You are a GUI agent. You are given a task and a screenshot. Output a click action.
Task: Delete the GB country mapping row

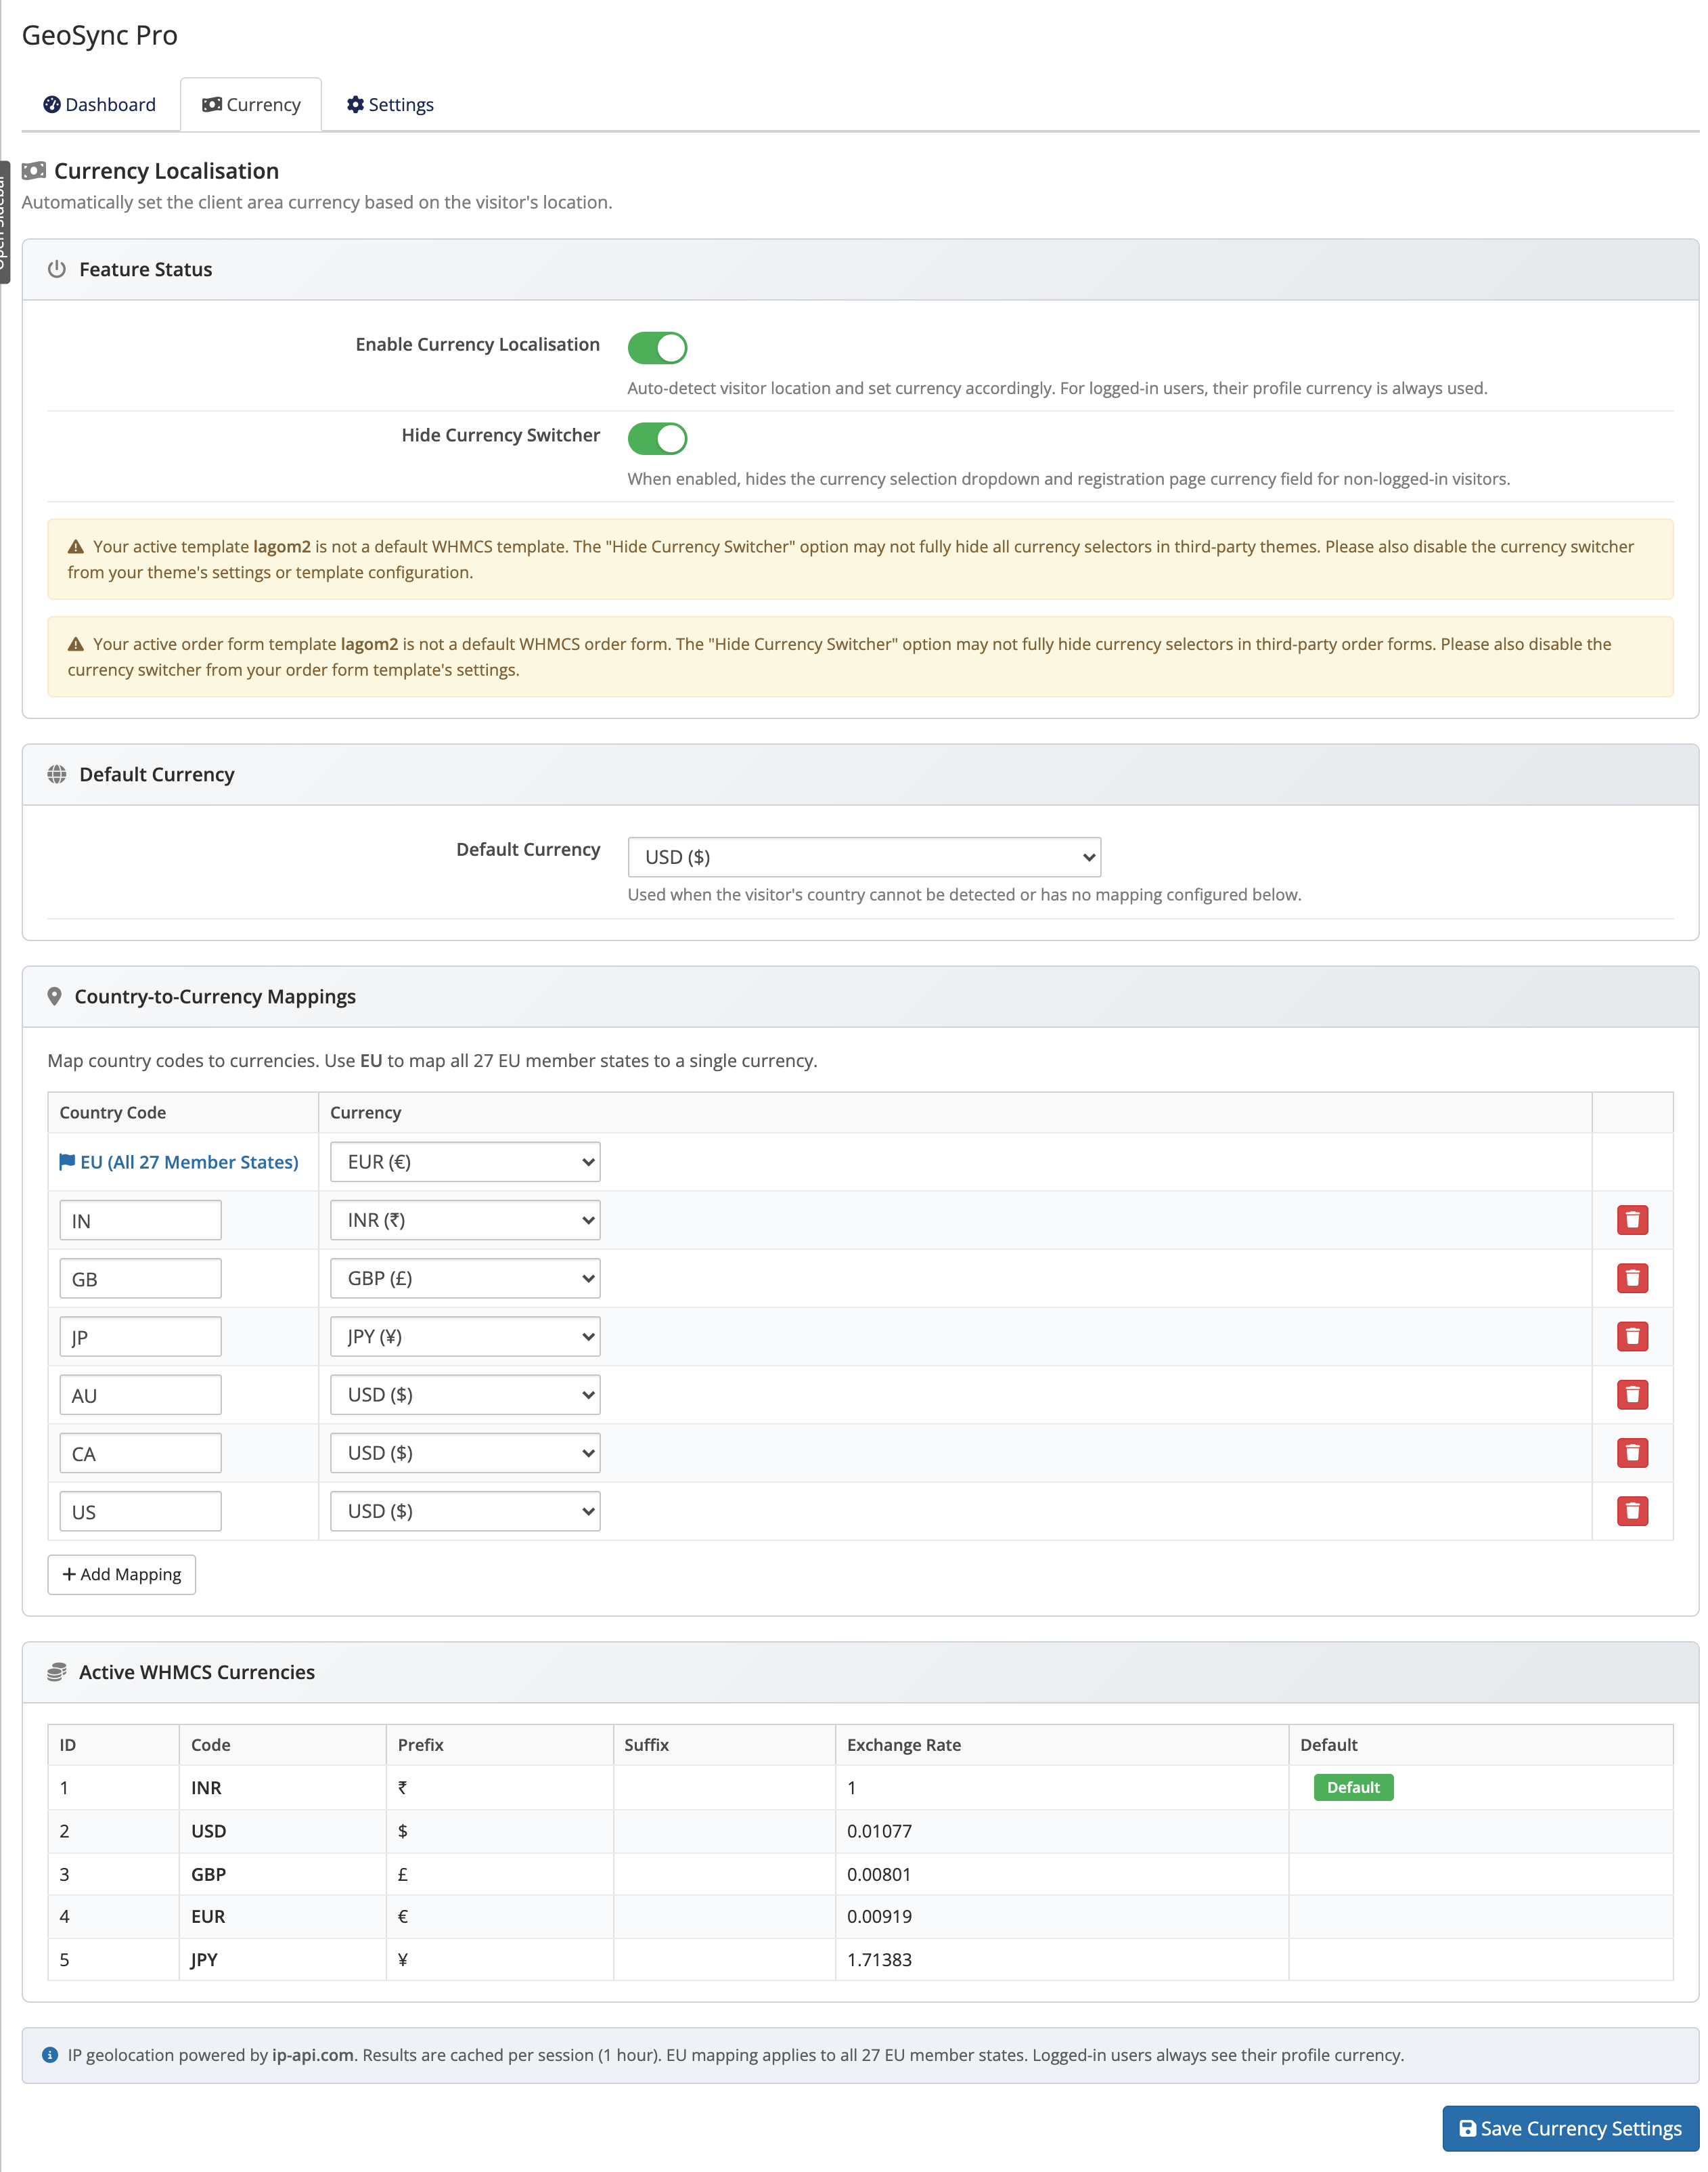point(1632,1278)
